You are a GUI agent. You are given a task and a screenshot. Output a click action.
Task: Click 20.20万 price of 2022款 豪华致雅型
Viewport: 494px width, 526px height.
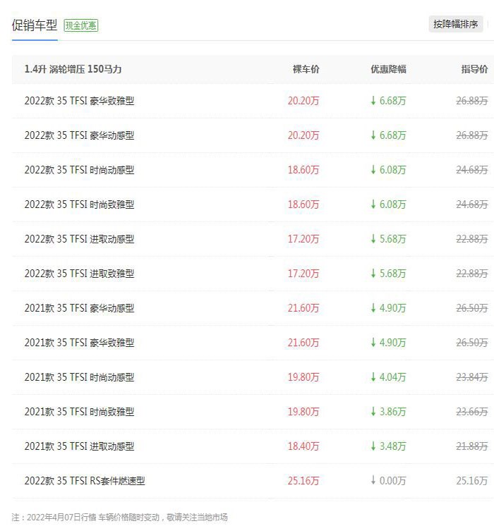[303, 101]
